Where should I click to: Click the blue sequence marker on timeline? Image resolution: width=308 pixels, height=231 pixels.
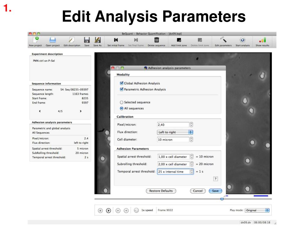coord(261,196)
